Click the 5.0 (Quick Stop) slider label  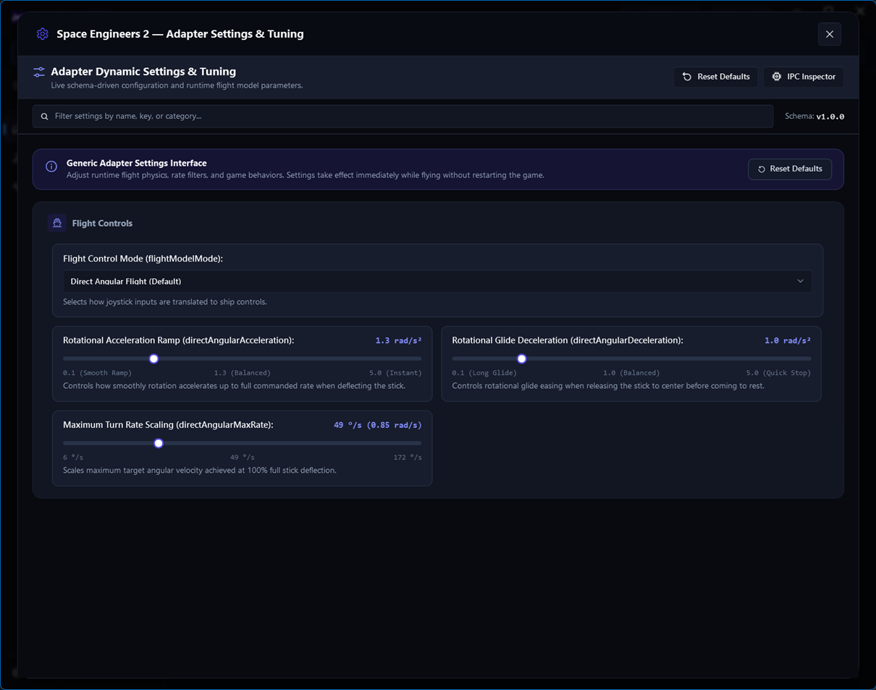tap(778, 373)
